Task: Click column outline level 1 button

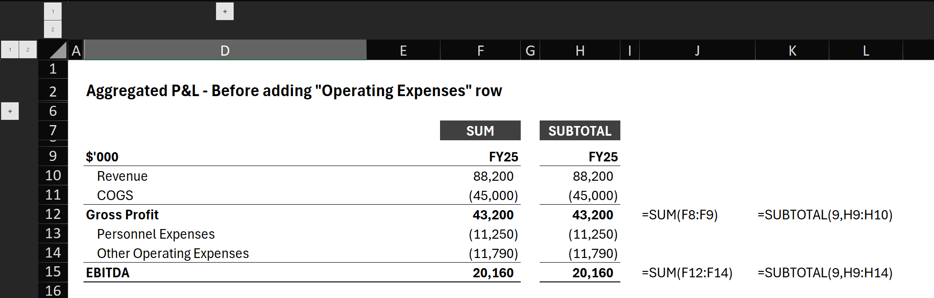Action: pos(53,11)
